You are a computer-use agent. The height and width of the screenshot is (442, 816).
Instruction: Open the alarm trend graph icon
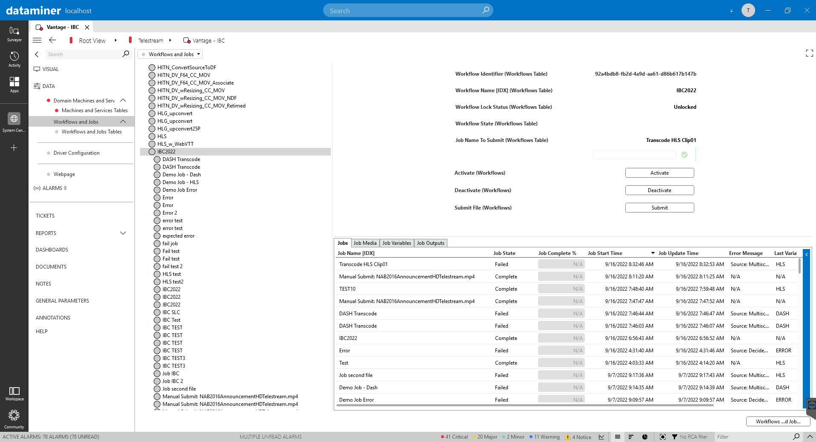click(x=601, y=437)
